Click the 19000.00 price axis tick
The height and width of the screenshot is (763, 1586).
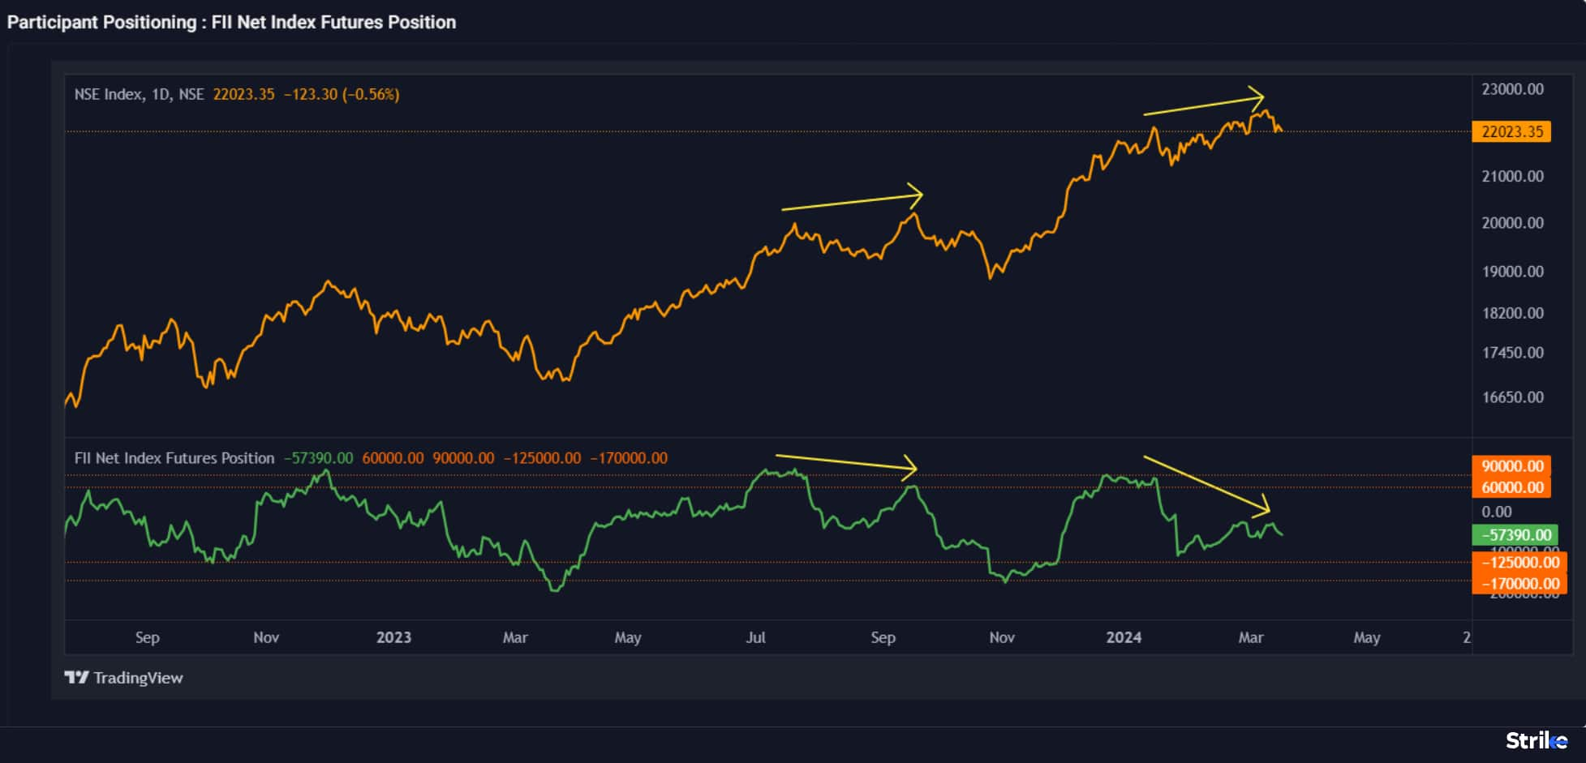pyautogui.click(x=1512, y=272)
